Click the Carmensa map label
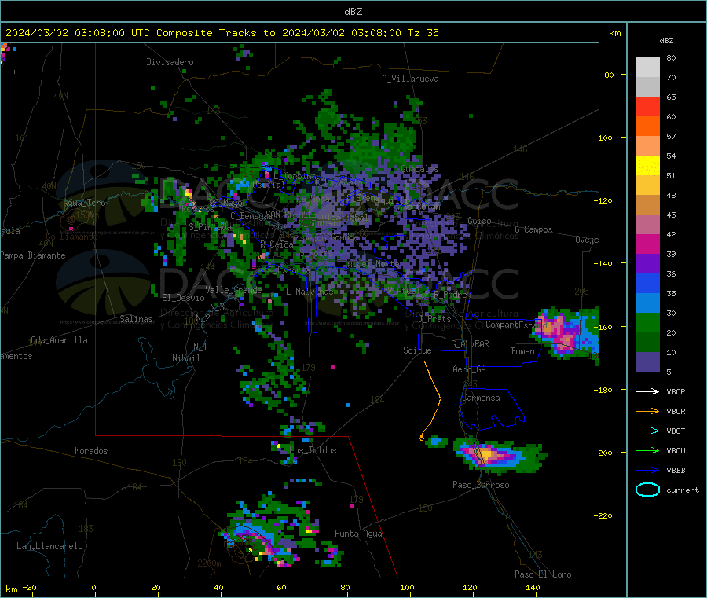Viewport: 707px width, 598px height. coord(481,398)
